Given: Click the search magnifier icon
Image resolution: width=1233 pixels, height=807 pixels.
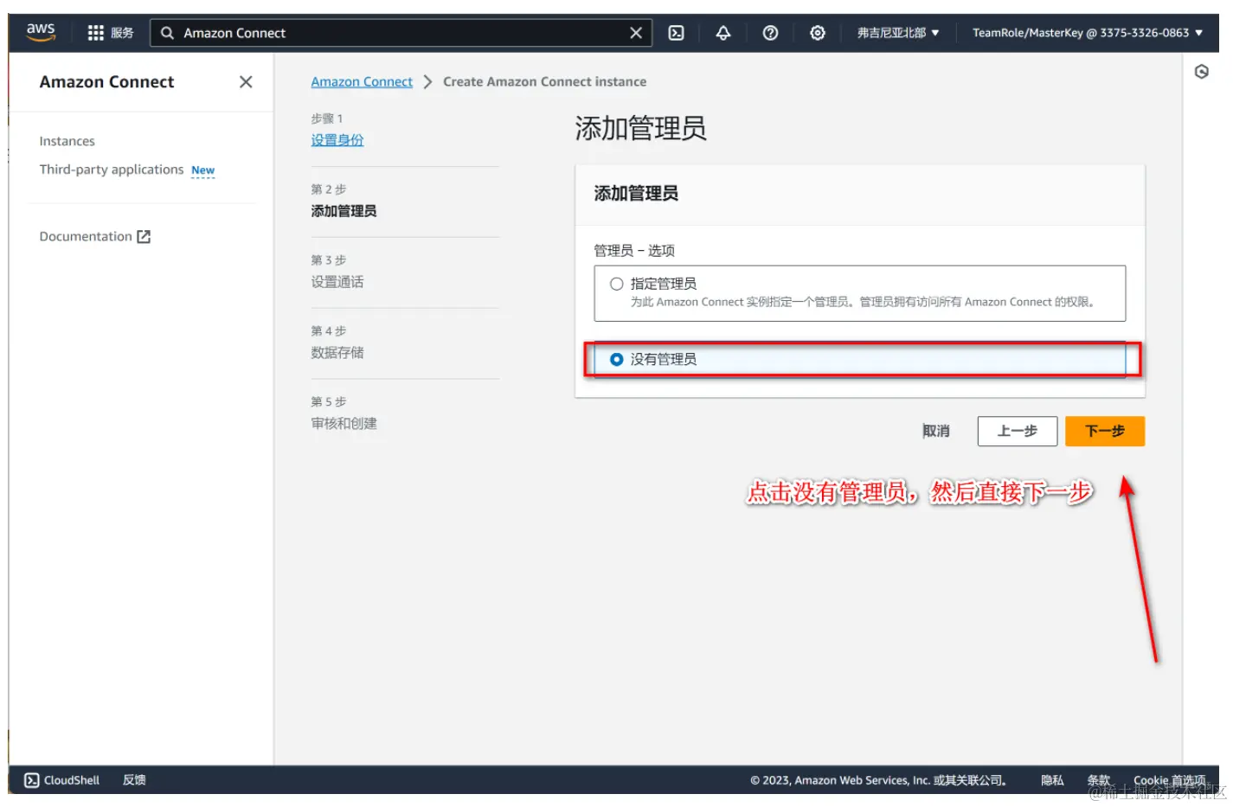Looking at the screenshot, I should [x=167, y=33].
